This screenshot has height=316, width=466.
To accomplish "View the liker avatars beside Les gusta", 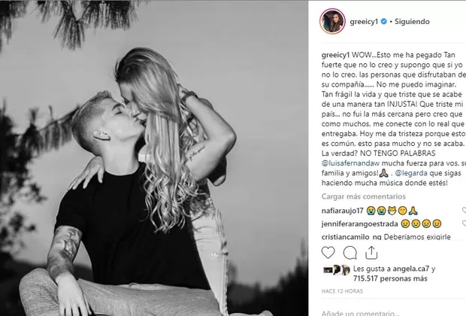I will click(337, 270).
